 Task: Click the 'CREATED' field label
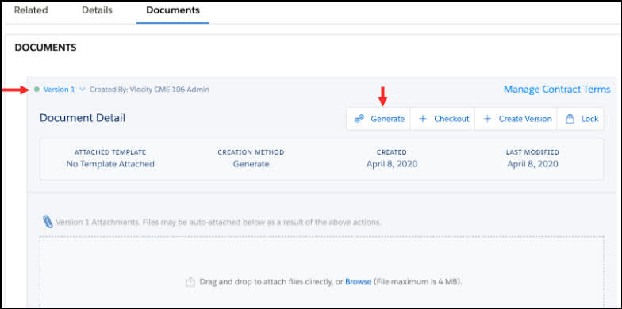pyautogui.click(x=392, y=152)
